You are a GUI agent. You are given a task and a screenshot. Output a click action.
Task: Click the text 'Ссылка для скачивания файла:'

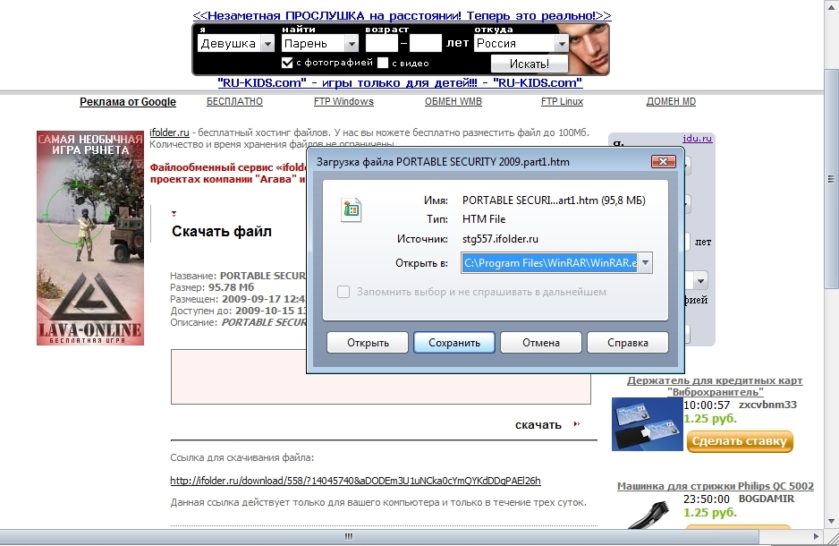coord(242,457)
